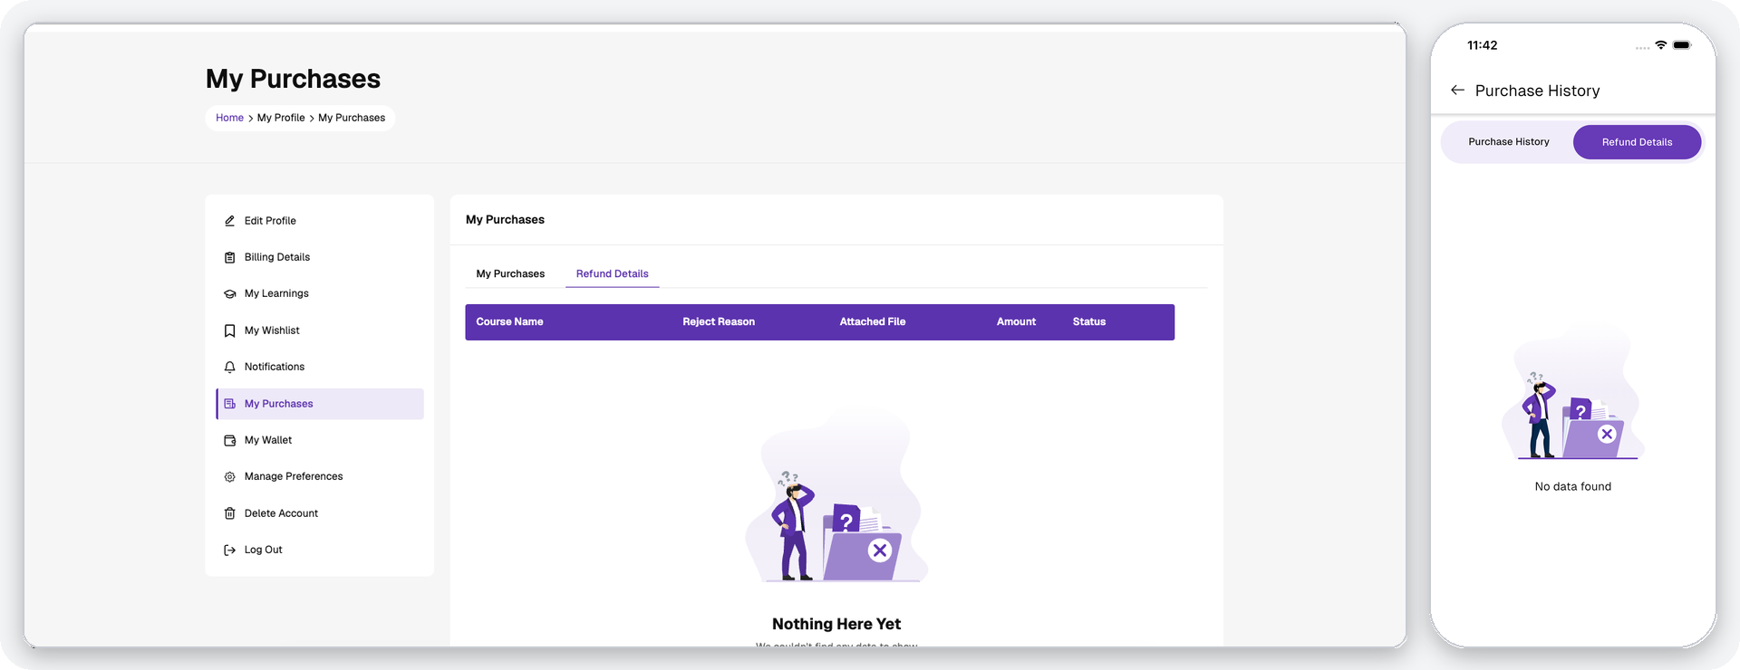Click the desktop empty-state illustration
This screenshot has width=1740, height=670.
pos(836,496)
